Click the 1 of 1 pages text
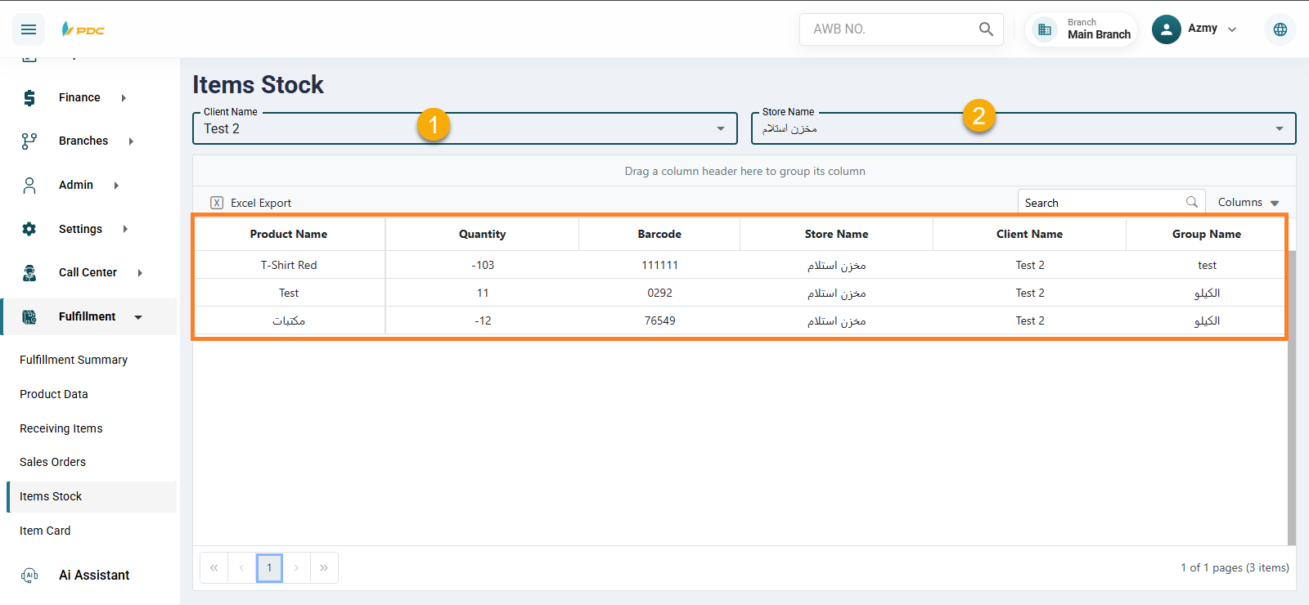Image resolution: width=1309 pixels, height=605 pixels. (x=1235, y=567)
